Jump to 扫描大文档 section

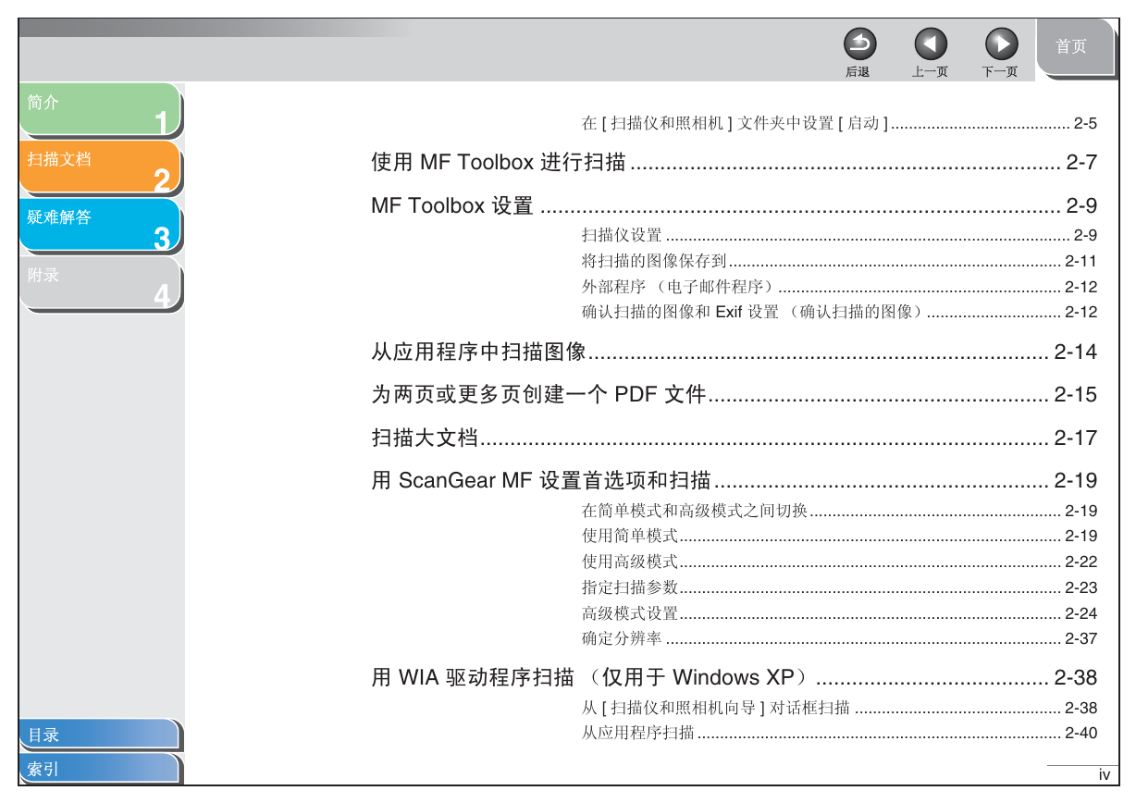[x=734, y=438]
